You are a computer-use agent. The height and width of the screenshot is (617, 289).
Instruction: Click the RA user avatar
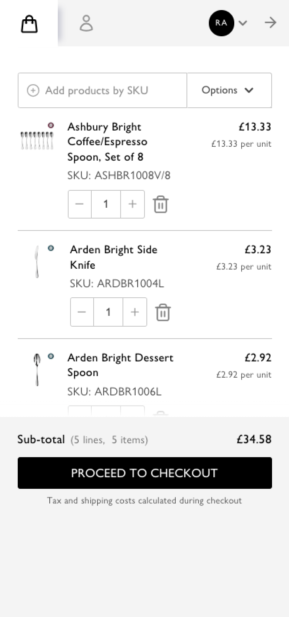pyautogui.click(x=221, y=23)
